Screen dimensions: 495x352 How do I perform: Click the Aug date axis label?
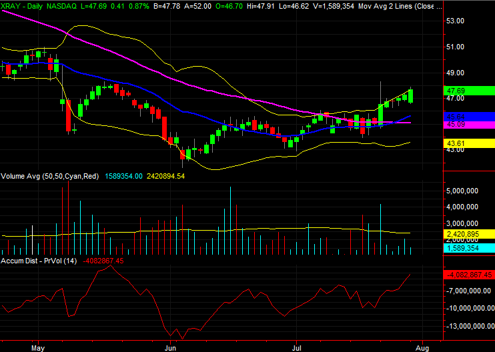422,348
